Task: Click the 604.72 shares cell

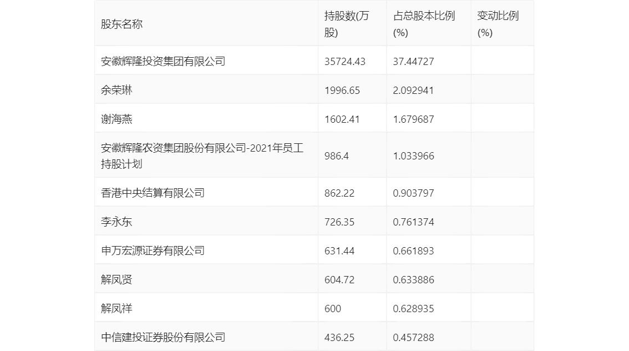Action: pos(339,280)
